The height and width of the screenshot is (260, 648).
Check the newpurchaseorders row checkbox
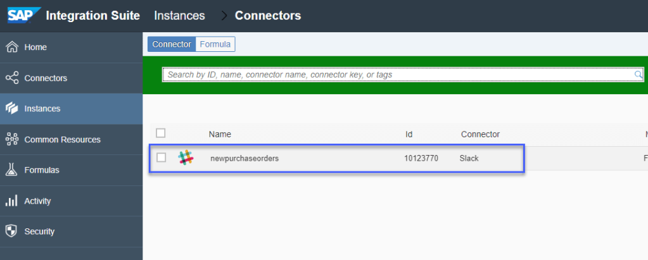[x=162, y=158]
